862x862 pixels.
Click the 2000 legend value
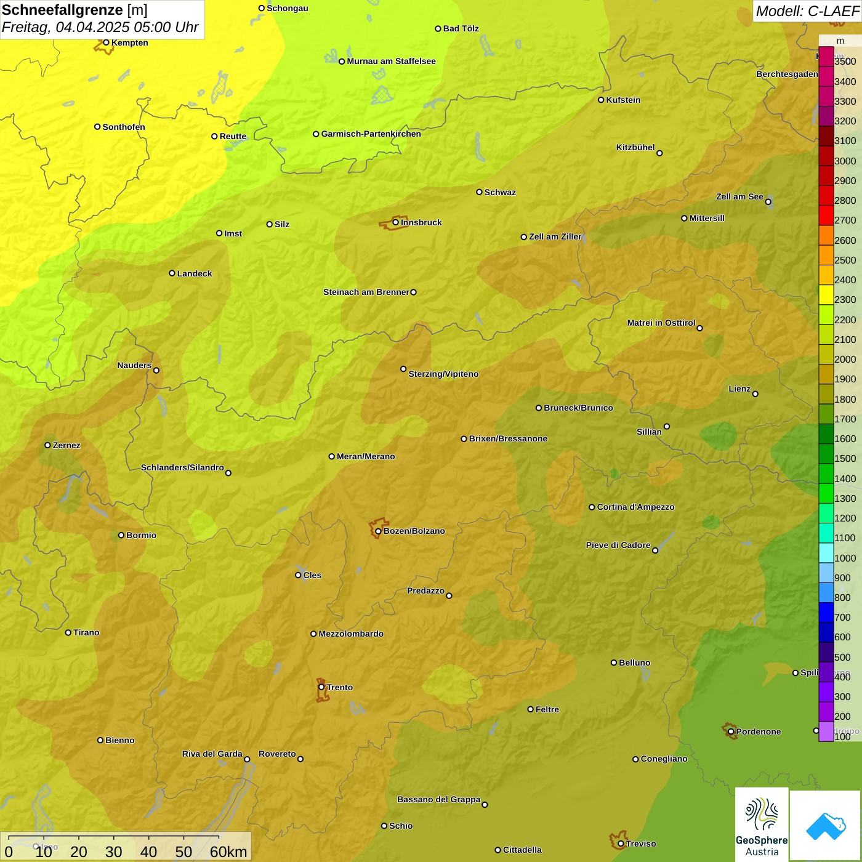coord(845,360)
